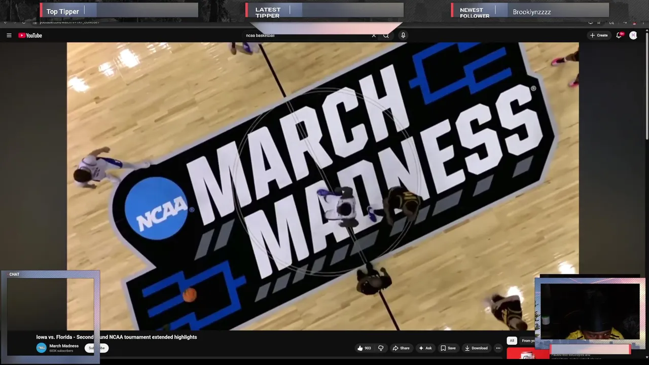The image size is (649, 365).
Task: Select the 'All' filter chip
Action: pyautogui.click(x=512, y=341)
